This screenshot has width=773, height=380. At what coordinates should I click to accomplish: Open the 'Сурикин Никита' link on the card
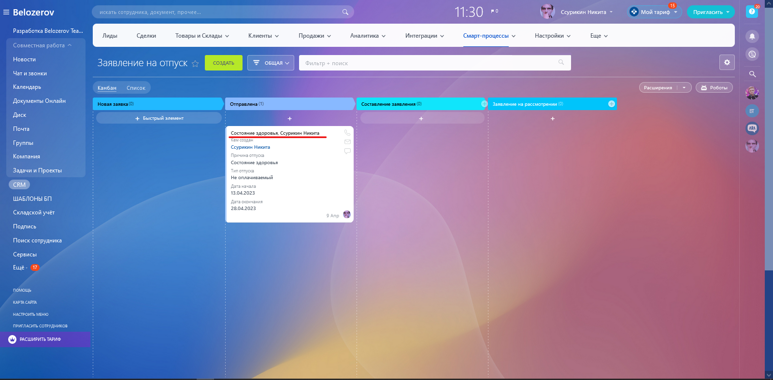tap(250, 147)
